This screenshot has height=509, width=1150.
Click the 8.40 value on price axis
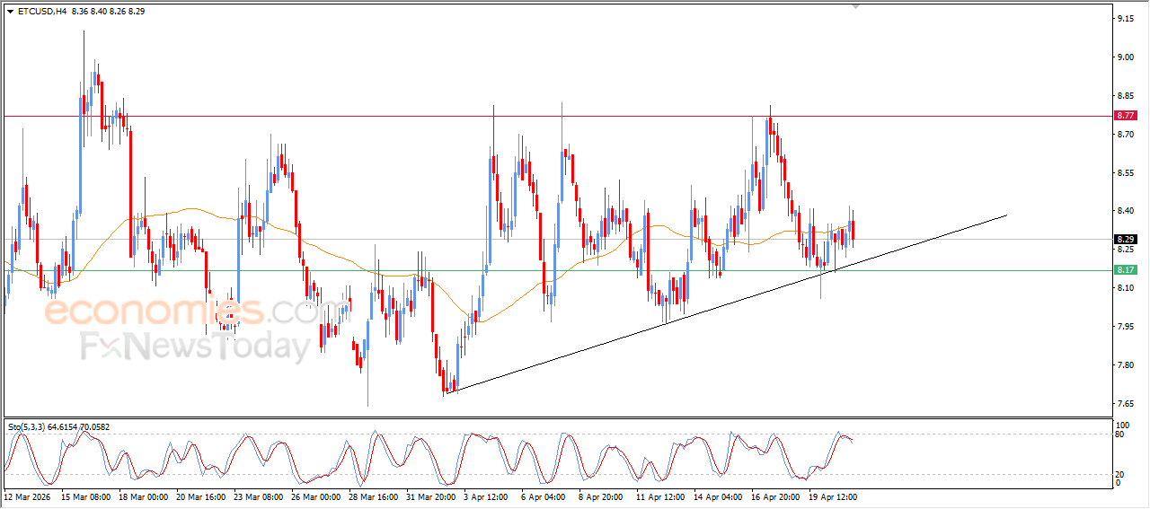1124,211
